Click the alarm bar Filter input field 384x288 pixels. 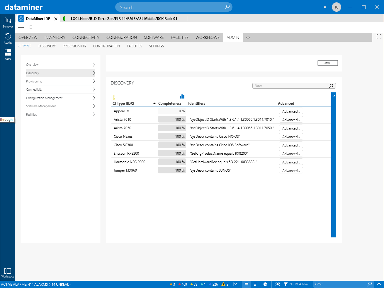tap(340, 284)
